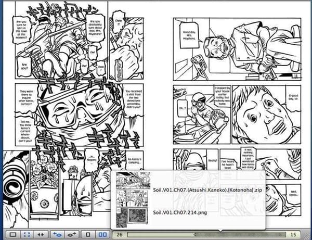Click the current page number 15
Image resolution: width=312 pixels, height=240 pixels.
click(x=293, y=235)
